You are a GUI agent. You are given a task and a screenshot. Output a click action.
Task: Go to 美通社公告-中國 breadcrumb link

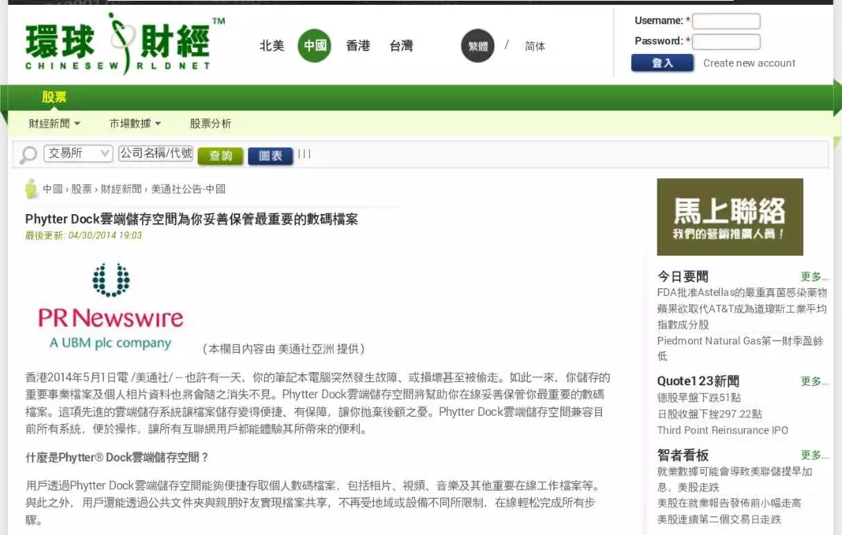coord(189,189)
